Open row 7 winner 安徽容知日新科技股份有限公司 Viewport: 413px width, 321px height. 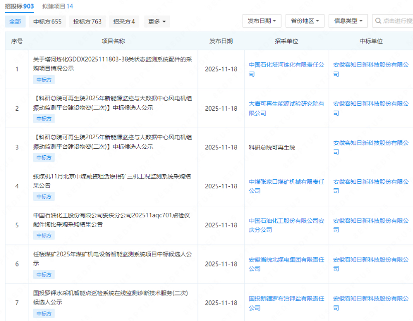coord(371,303)
